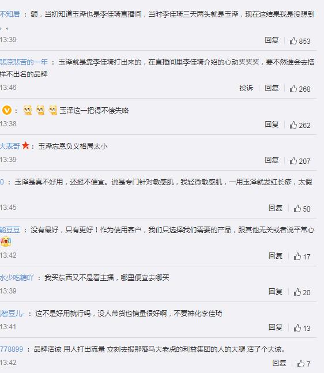The height and width of the screenshot is (373, 324).
Task: Like the comment with 268 likes
Action: click(300, 89)
